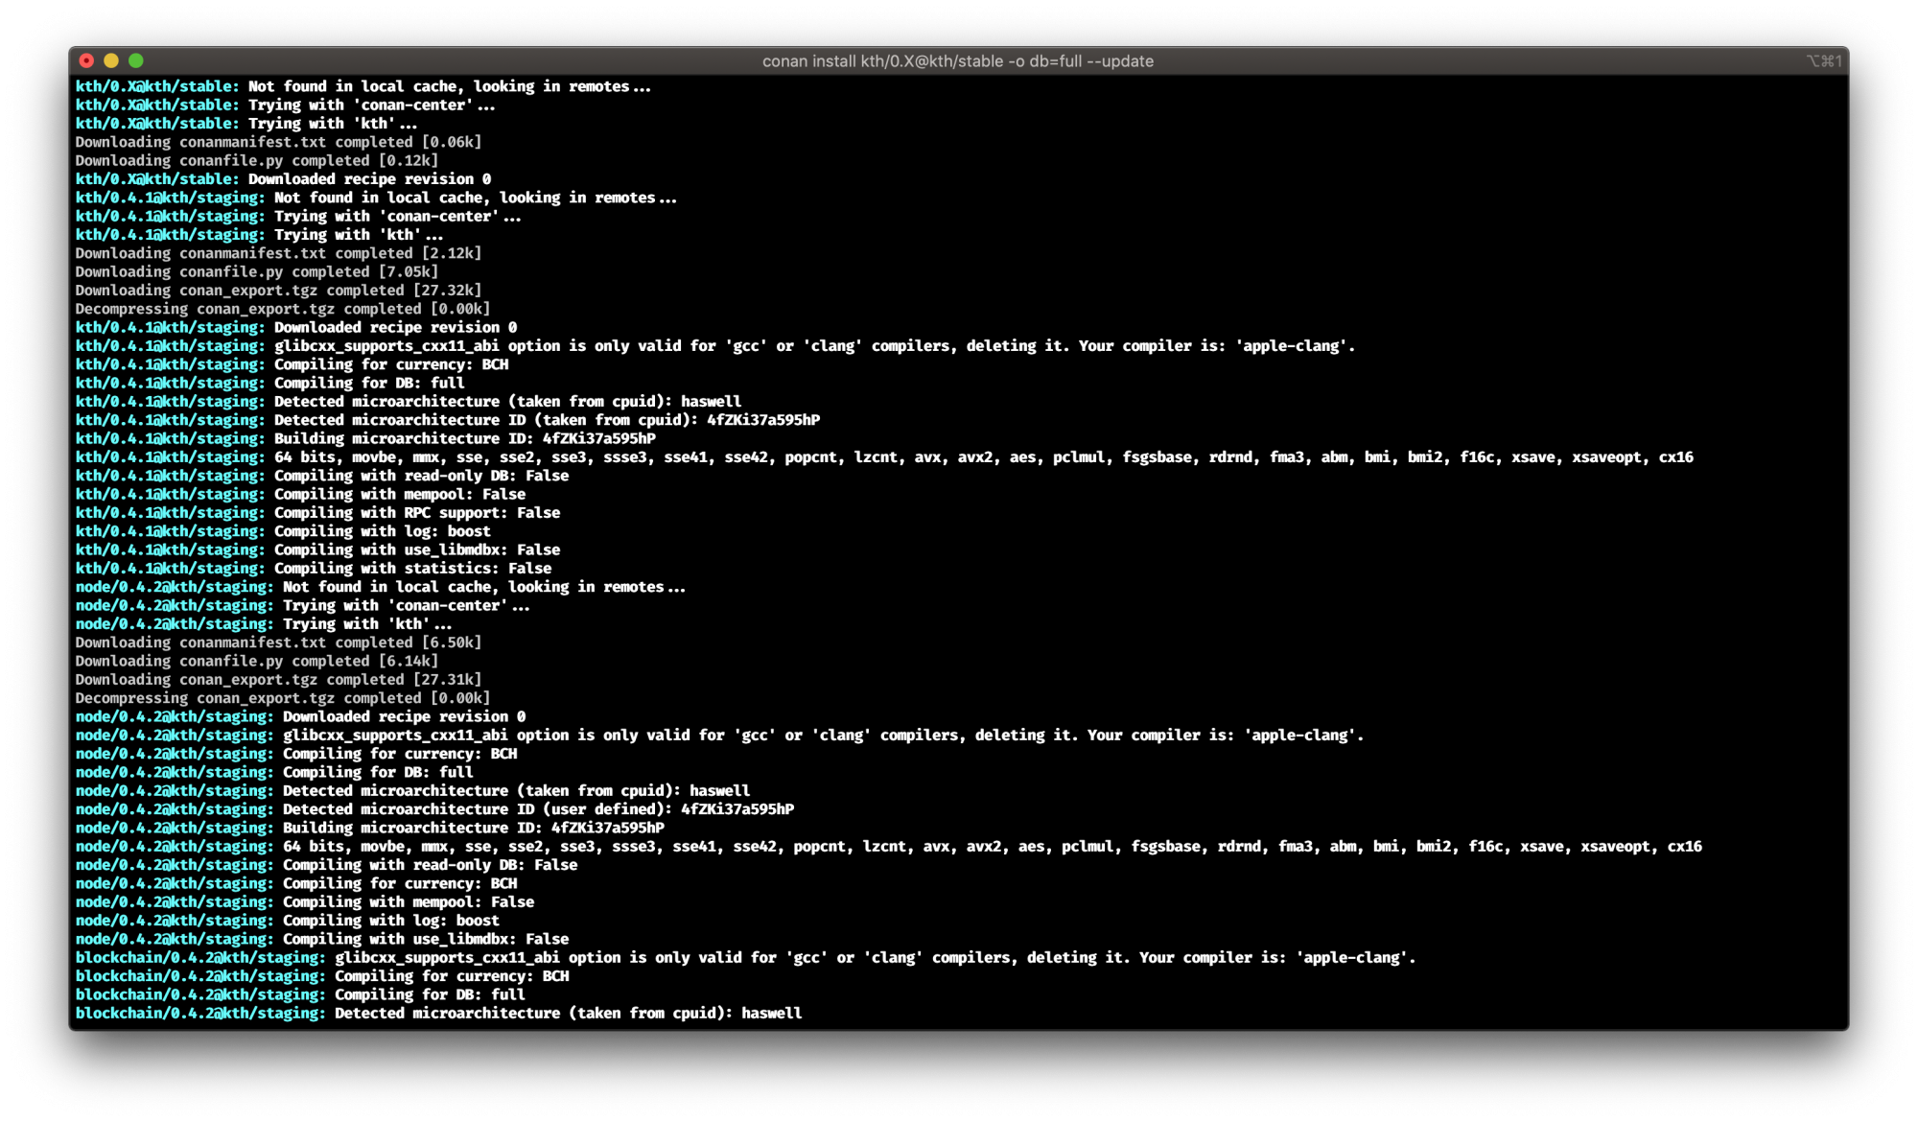
Task: Click 'Compiling with statistics: False' line
Action: (x=314, y=569)
